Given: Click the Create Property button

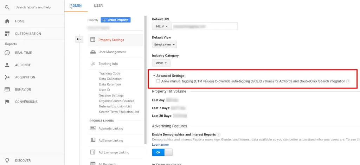Looking at the screenshot, I should pyautogui.click(x=115, y=20).
